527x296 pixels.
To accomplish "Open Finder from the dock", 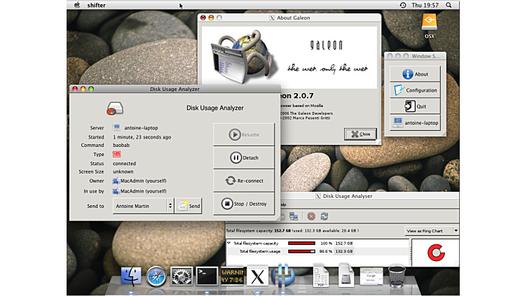I will (131, 276).
